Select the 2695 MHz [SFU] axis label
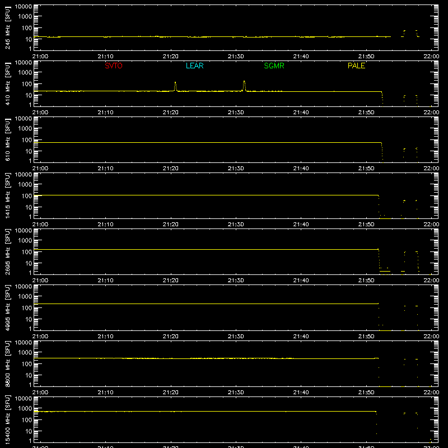Viewport: 448px width, 448px height. click(7, 251)
